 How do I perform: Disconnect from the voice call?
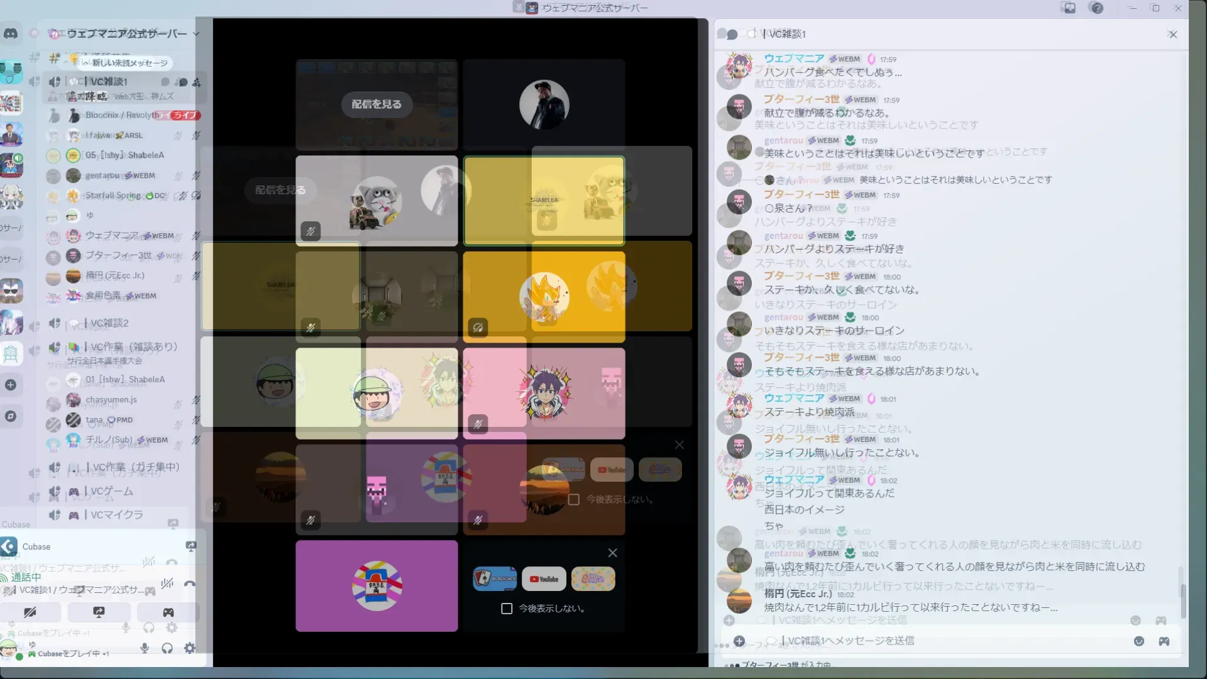(190, 584)
